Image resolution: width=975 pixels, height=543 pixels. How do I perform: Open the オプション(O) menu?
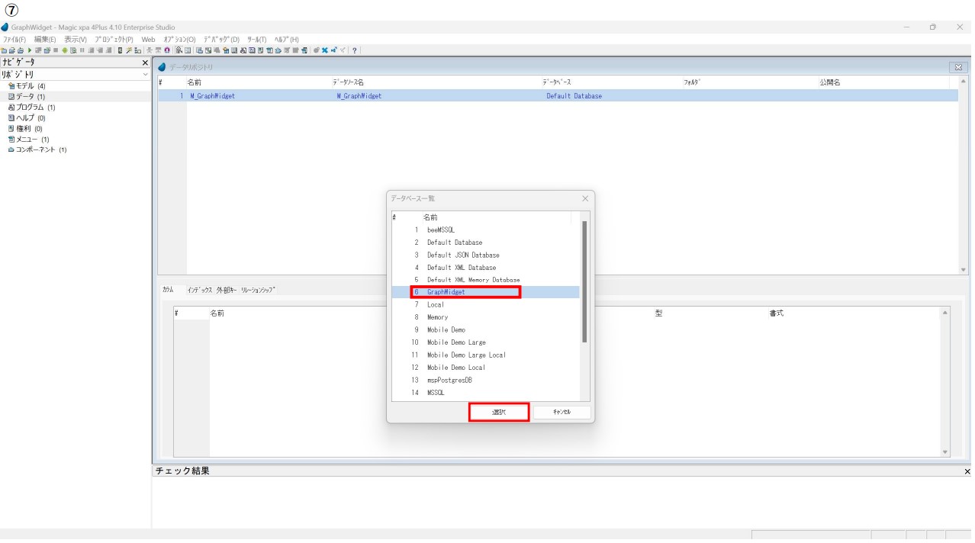coord(179,39)
